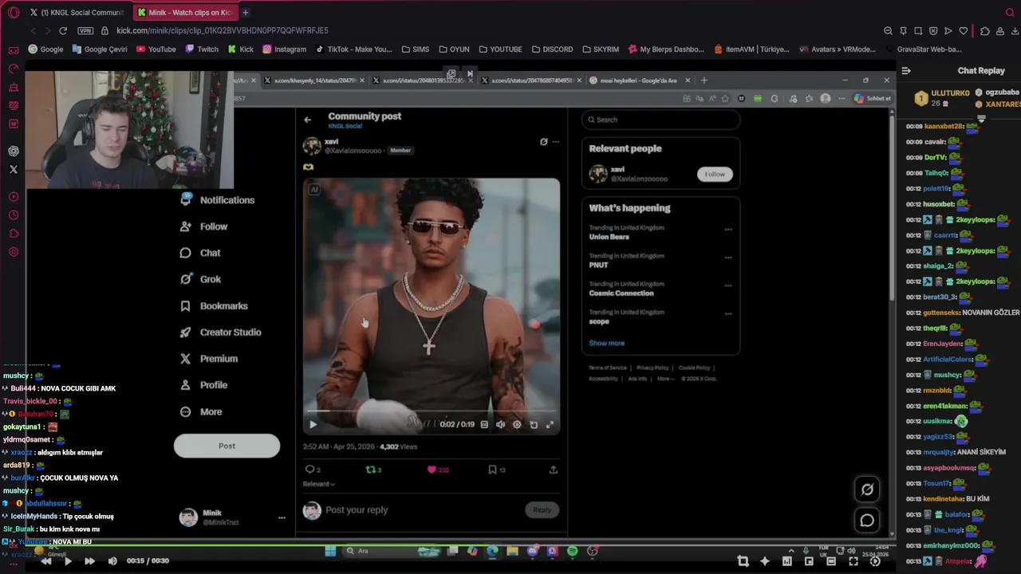Open Opera sidebar settings gear

(x=14, y=252)
